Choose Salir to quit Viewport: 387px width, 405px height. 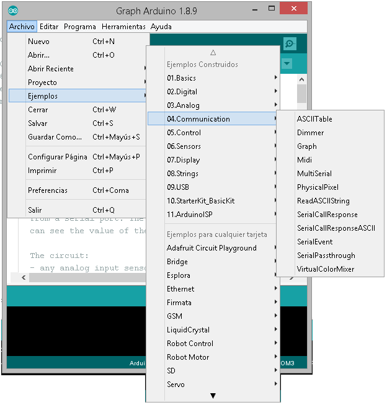pyautogui.click(x=78, y=210)
